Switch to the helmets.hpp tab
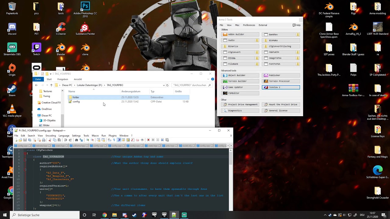390x219 pixels. pyautogui.click(x=41, y=146)
